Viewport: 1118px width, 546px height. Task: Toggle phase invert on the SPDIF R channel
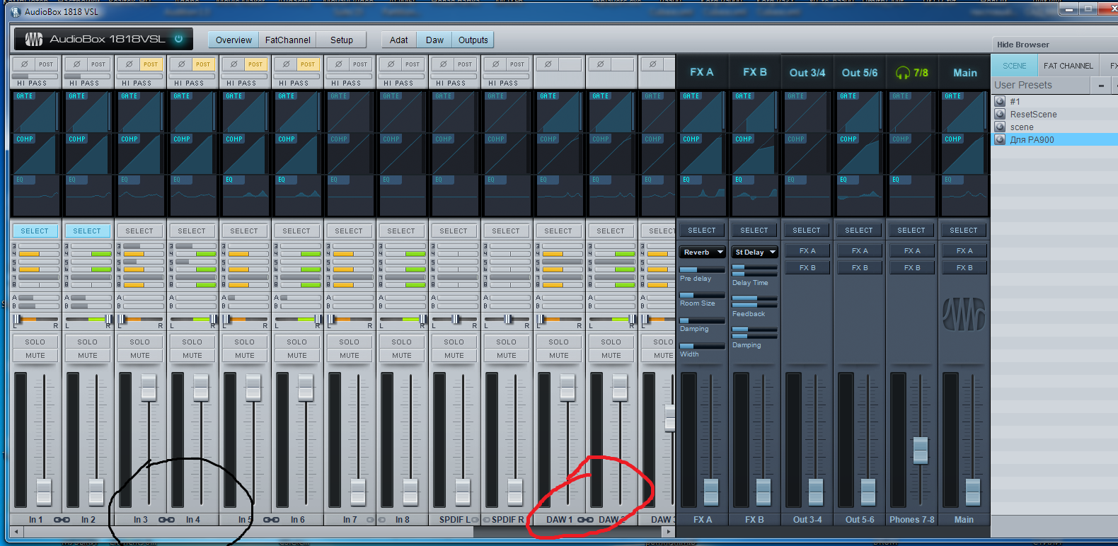pos(495,64)
